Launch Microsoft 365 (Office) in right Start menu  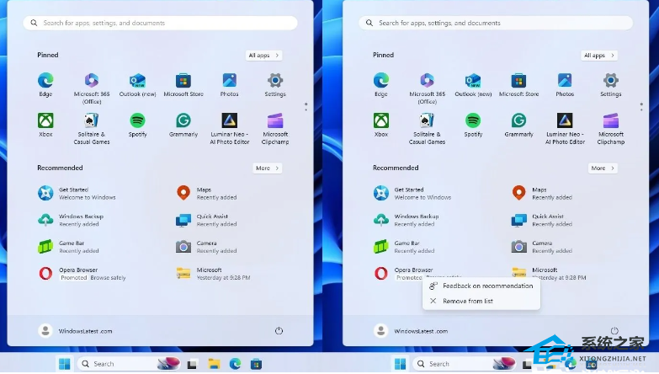[427, 88]
